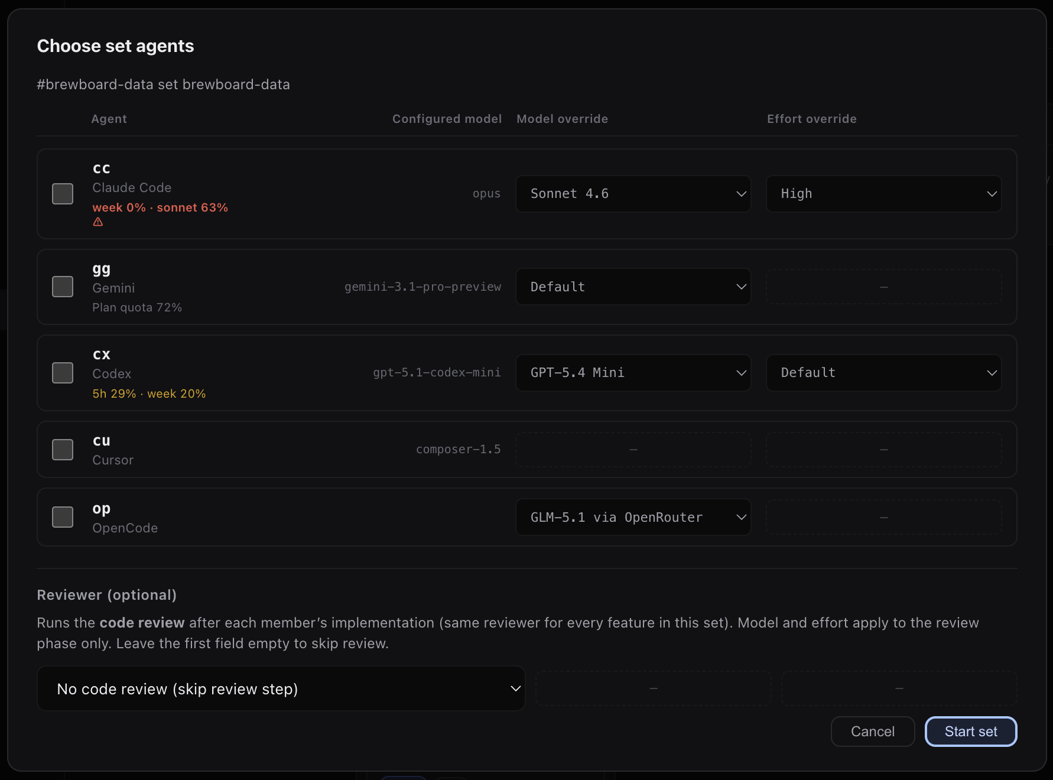Open the No code review reviewer dropdown
This screenshot has height=780, width=1053.
point(281,689)
